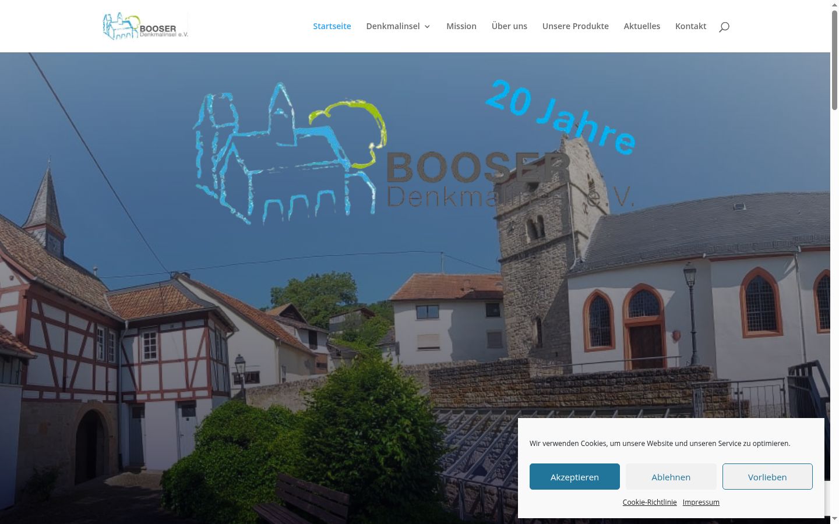
Task: Click the '20 Jahre' hero text
Action: (x=560, y=117)
